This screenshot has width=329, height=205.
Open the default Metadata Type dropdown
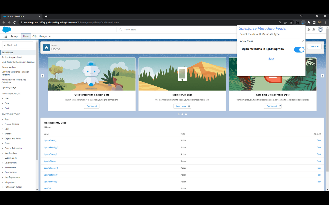pos(271,41)
